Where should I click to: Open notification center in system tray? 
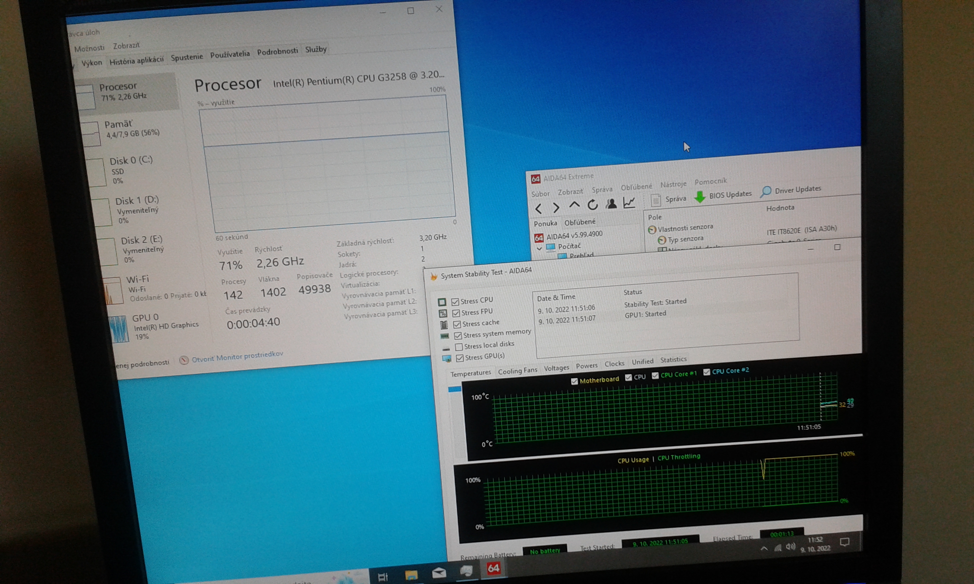tap(845, 542)
